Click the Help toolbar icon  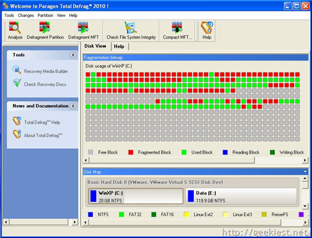click(x=207, y=31)
